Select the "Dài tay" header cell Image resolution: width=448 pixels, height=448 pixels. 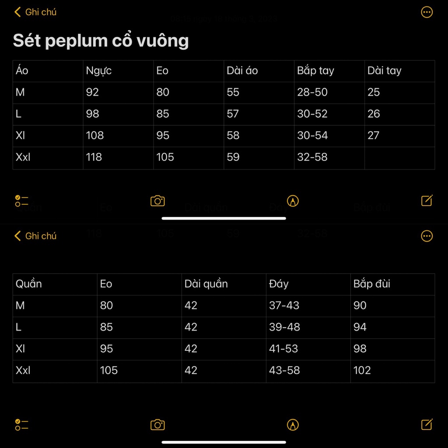(x=399, y=71)
